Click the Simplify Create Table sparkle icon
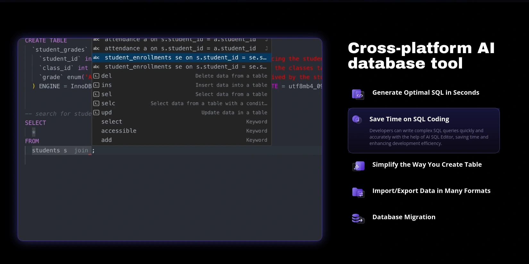Viewport: 529px width, 264px height. (x=358, y=166)
